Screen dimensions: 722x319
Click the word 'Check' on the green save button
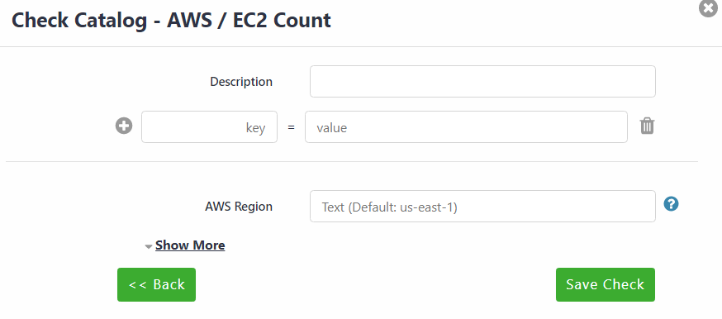[x=624, y=284]
